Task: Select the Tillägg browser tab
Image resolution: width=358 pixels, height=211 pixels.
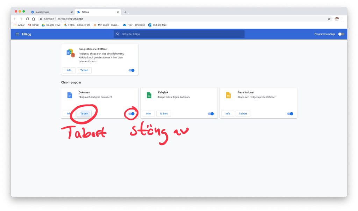Action: tap(96, 12)
